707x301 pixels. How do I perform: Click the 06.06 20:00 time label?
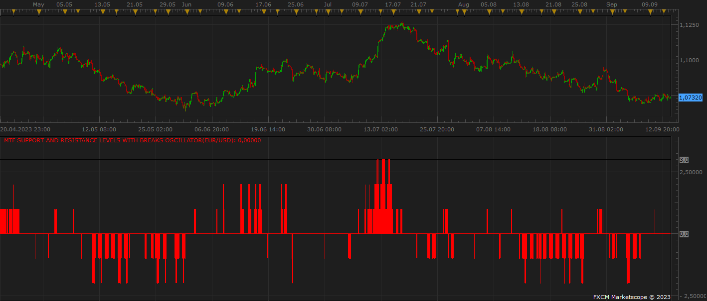(212, 129)
